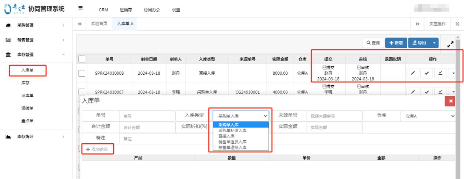The width and height of the screenshot is (464, 179).
Task: Check the row checkbox for SPRK24030008
Action: point(82,73)
